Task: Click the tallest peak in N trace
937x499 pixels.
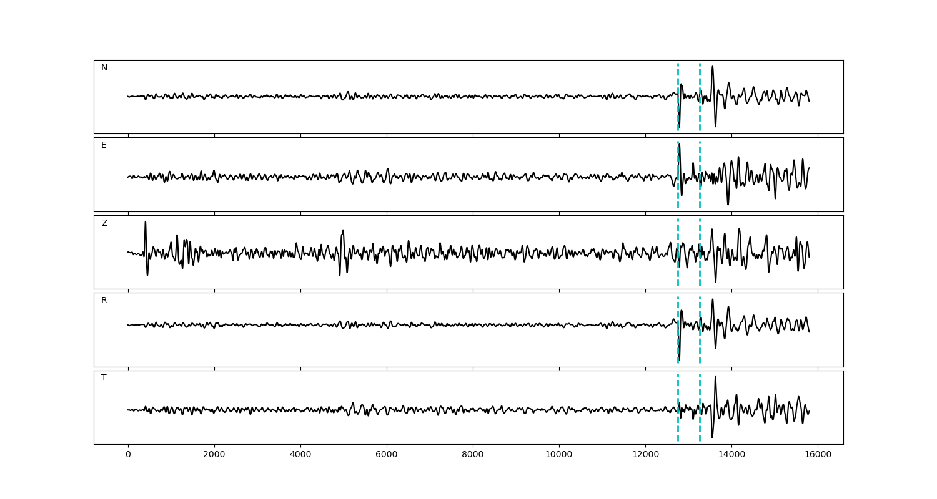Action: pos(712,68)
